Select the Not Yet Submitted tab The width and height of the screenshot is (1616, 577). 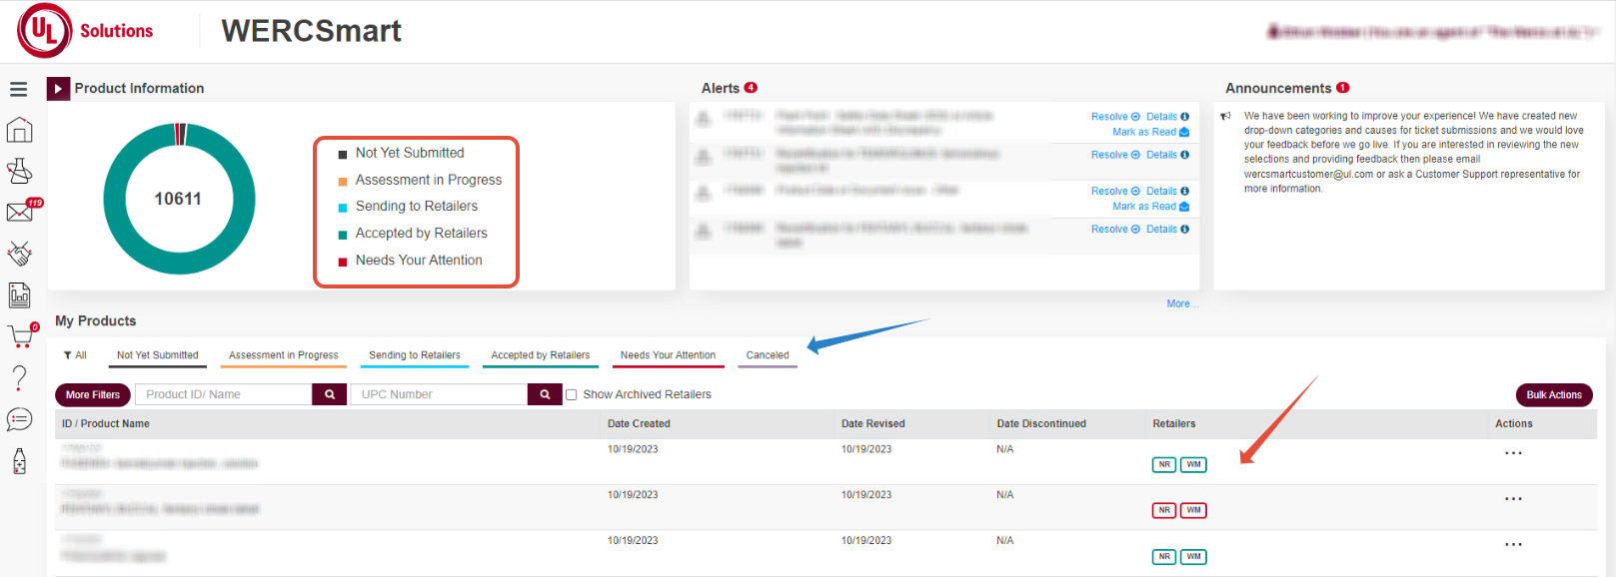158,355
